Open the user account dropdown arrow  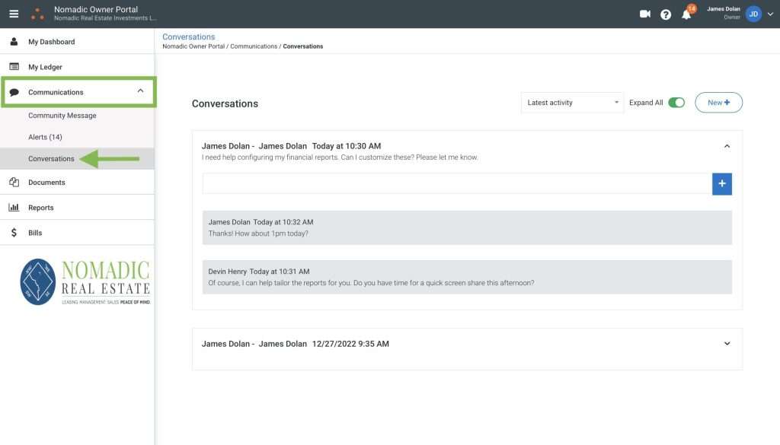[x=770, y=14]
